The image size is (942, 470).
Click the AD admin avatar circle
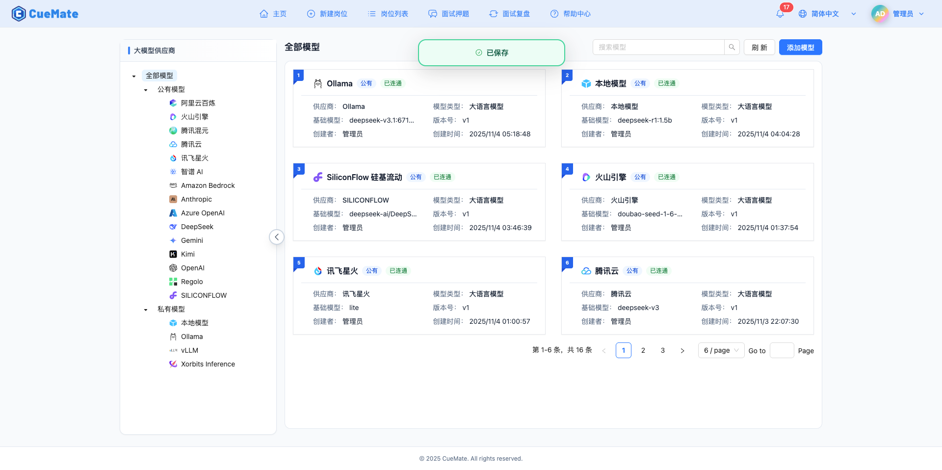[880, 14]
